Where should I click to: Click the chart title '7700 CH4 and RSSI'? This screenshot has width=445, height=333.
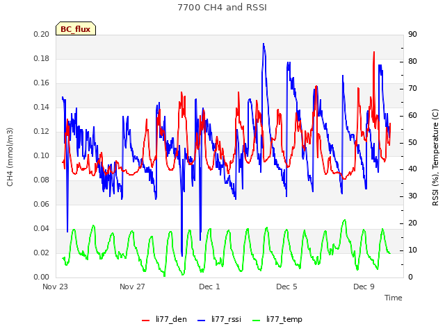pos(222,8)
